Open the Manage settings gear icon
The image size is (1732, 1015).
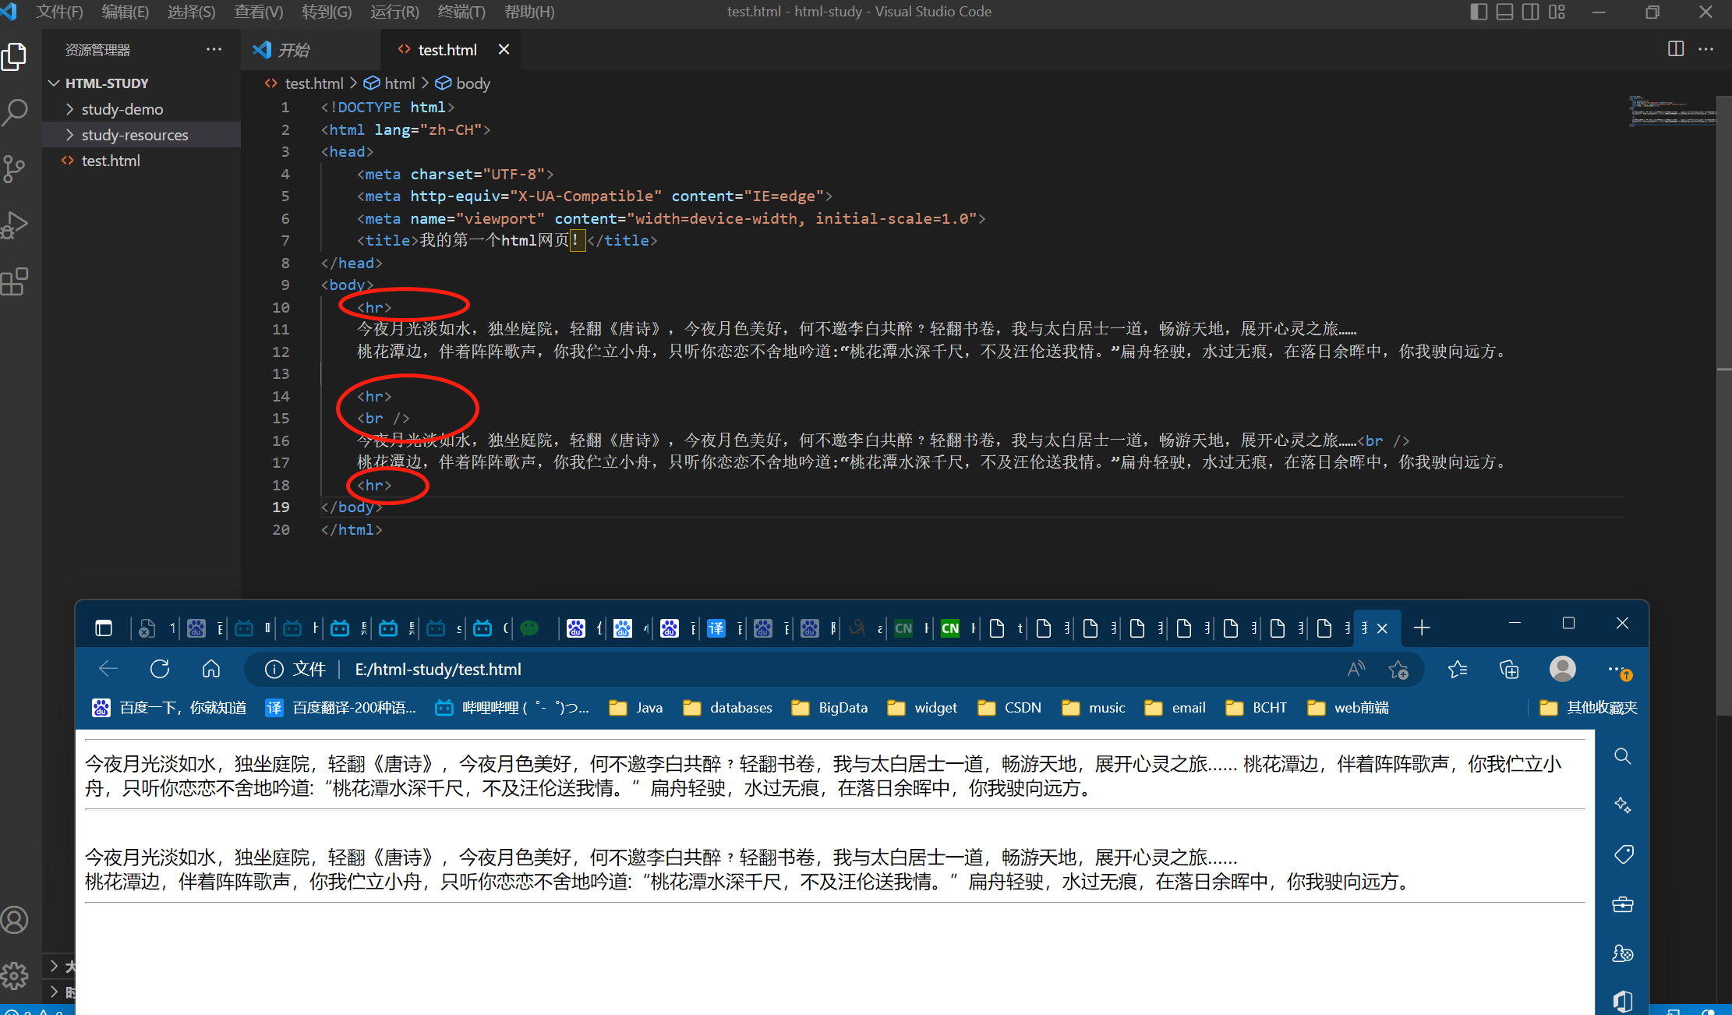pyautogui.click(x=16, y=975)
